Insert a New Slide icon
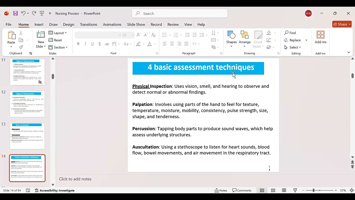The height and width of the screenshot is (200, 355). [x=41, y=35]
